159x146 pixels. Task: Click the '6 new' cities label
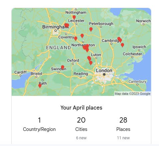[x=81, y=138]
